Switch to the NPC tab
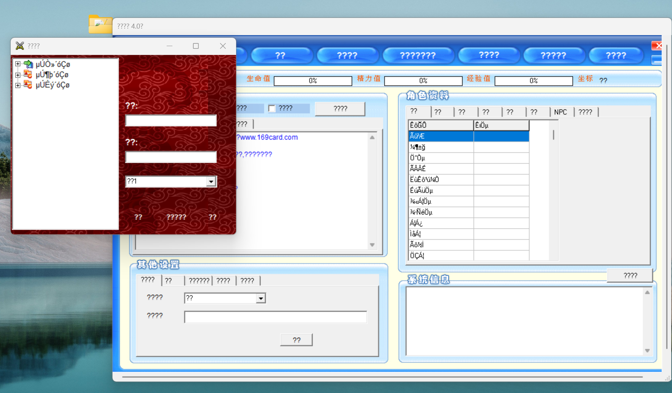Viewport: 672px width, 393px height. click(561, 112)
